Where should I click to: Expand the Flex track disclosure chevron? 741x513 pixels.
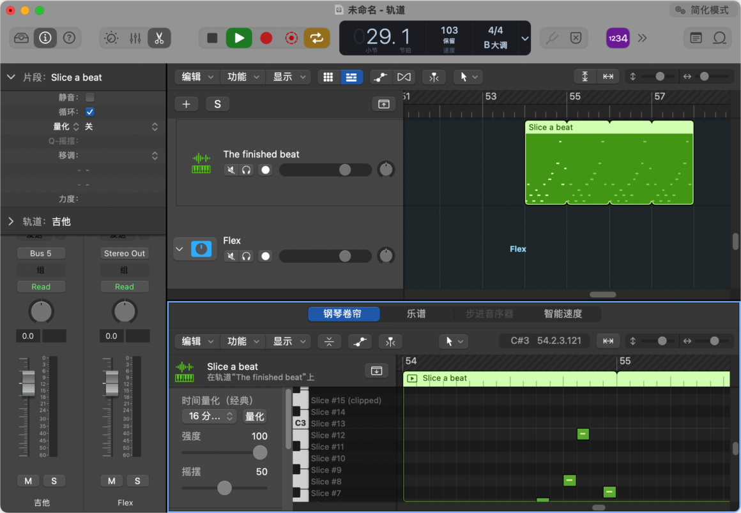tap(180, 249)
